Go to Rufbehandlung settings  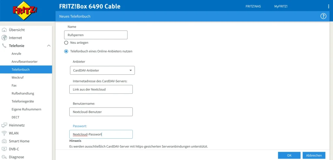pos(23,93)
